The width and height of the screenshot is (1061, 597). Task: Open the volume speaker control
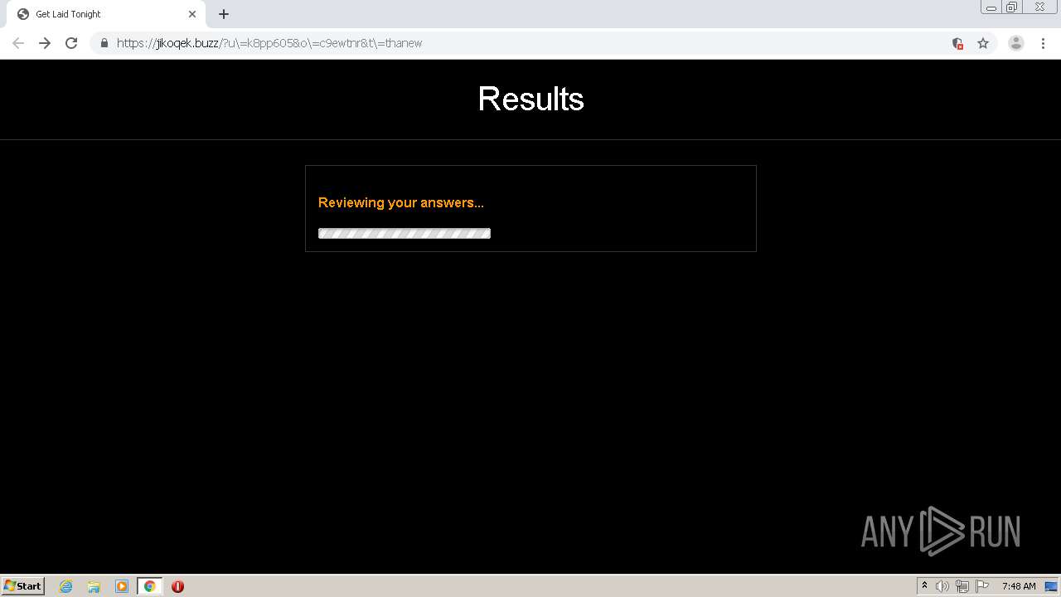942,586
